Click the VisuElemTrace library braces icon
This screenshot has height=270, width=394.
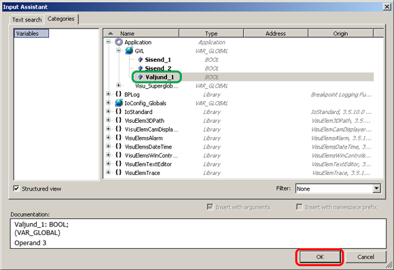pos(118,172)
